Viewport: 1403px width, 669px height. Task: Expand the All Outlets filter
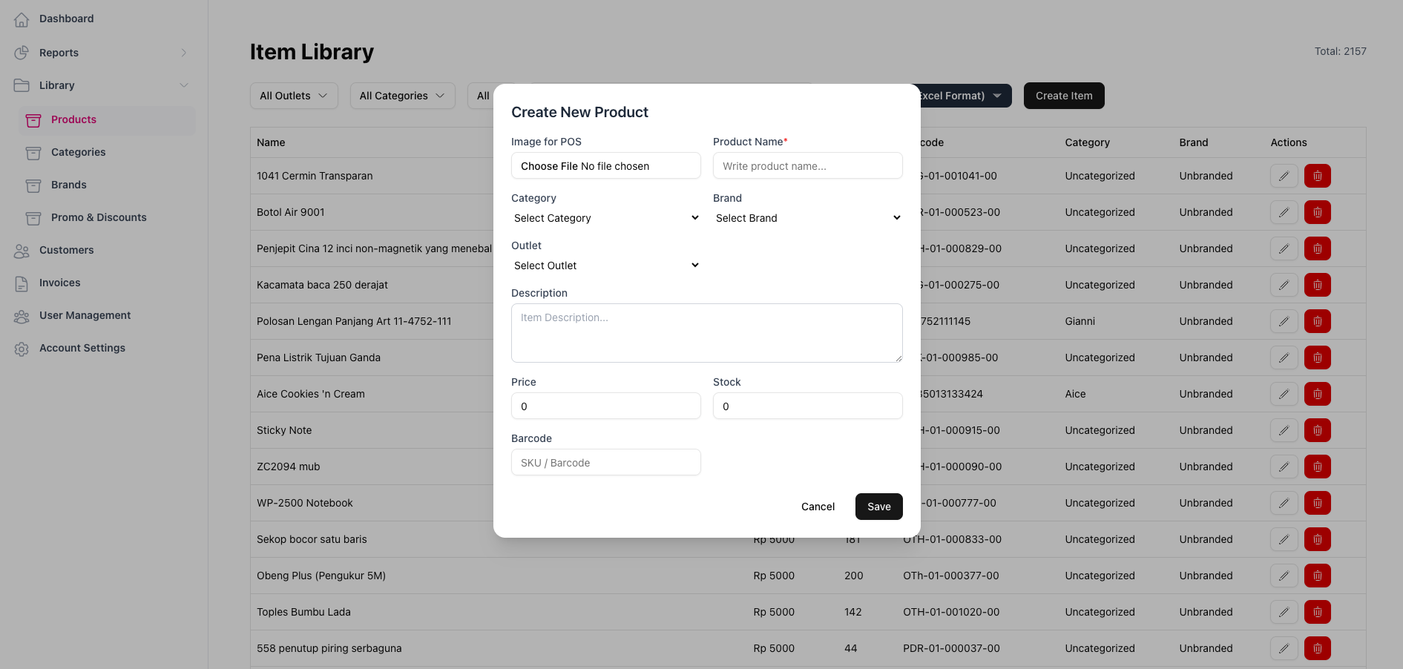[x=294, y=96]
